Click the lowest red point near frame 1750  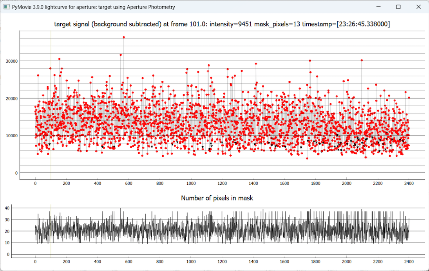pyautogui.click(x=307, y=158)
